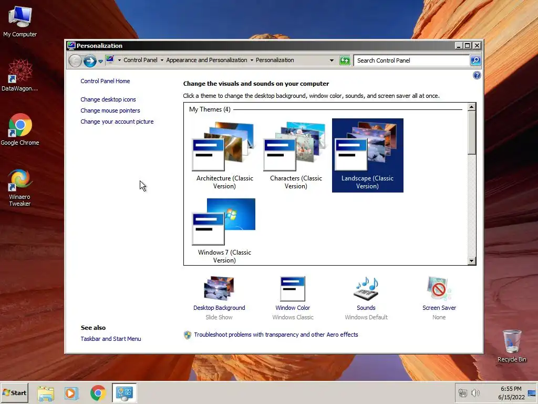The height and width of the screenshot is (404, 538).
Task: Open Winaero Tweaker desktop shortcut
Action: click(x=20, y=188)
